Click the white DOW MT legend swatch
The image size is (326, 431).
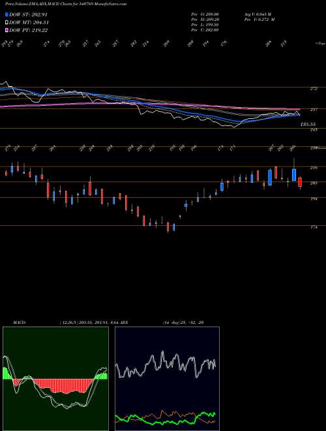[x=7, y=22]
